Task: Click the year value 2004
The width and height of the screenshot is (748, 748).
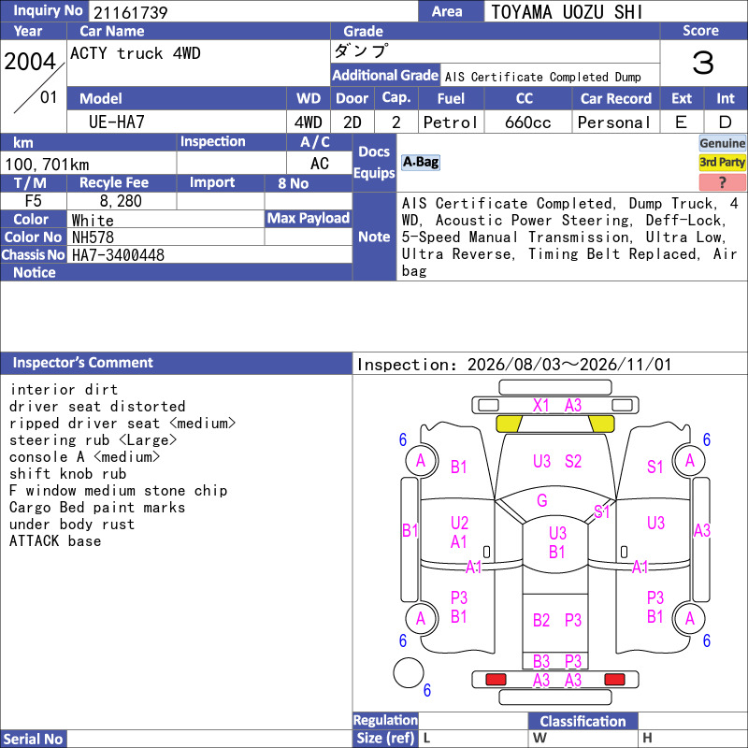Action: [x=30, y=62]
